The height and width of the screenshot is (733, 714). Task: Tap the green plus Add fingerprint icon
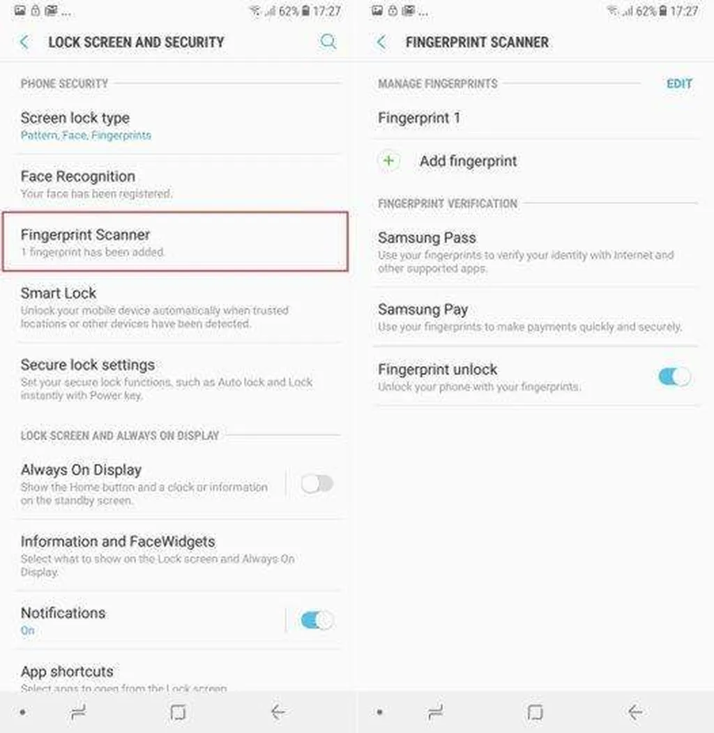[x=389, y=161]
